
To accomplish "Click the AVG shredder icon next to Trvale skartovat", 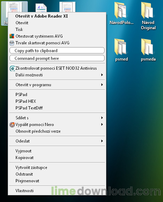I will [12, 43].
